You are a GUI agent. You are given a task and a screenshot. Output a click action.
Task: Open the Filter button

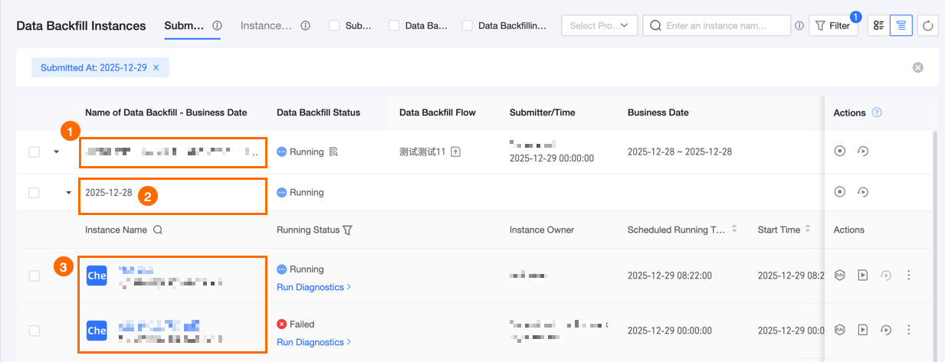tap(833, 25)
